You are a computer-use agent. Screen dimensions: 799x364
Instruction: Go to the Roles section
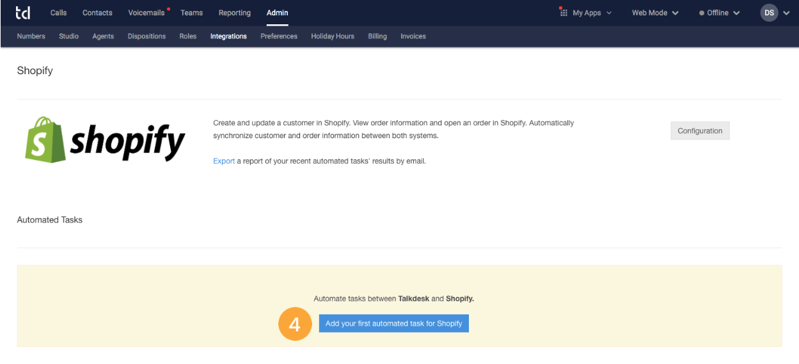(188, 36)
